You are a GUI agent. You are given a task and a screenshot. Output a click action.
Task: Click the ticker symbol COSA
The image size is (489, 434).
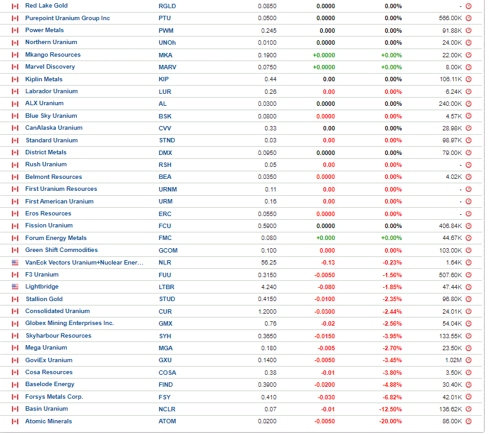pyautogui.click(x=167, y=372)
